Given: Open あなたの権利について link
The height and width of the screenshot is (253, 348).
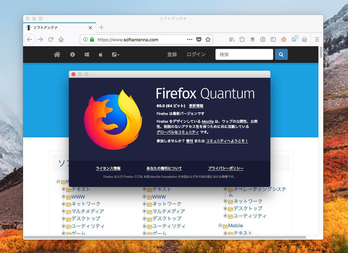Looking at the screenshot, I should pyautogui.click(x=164, y=168).
